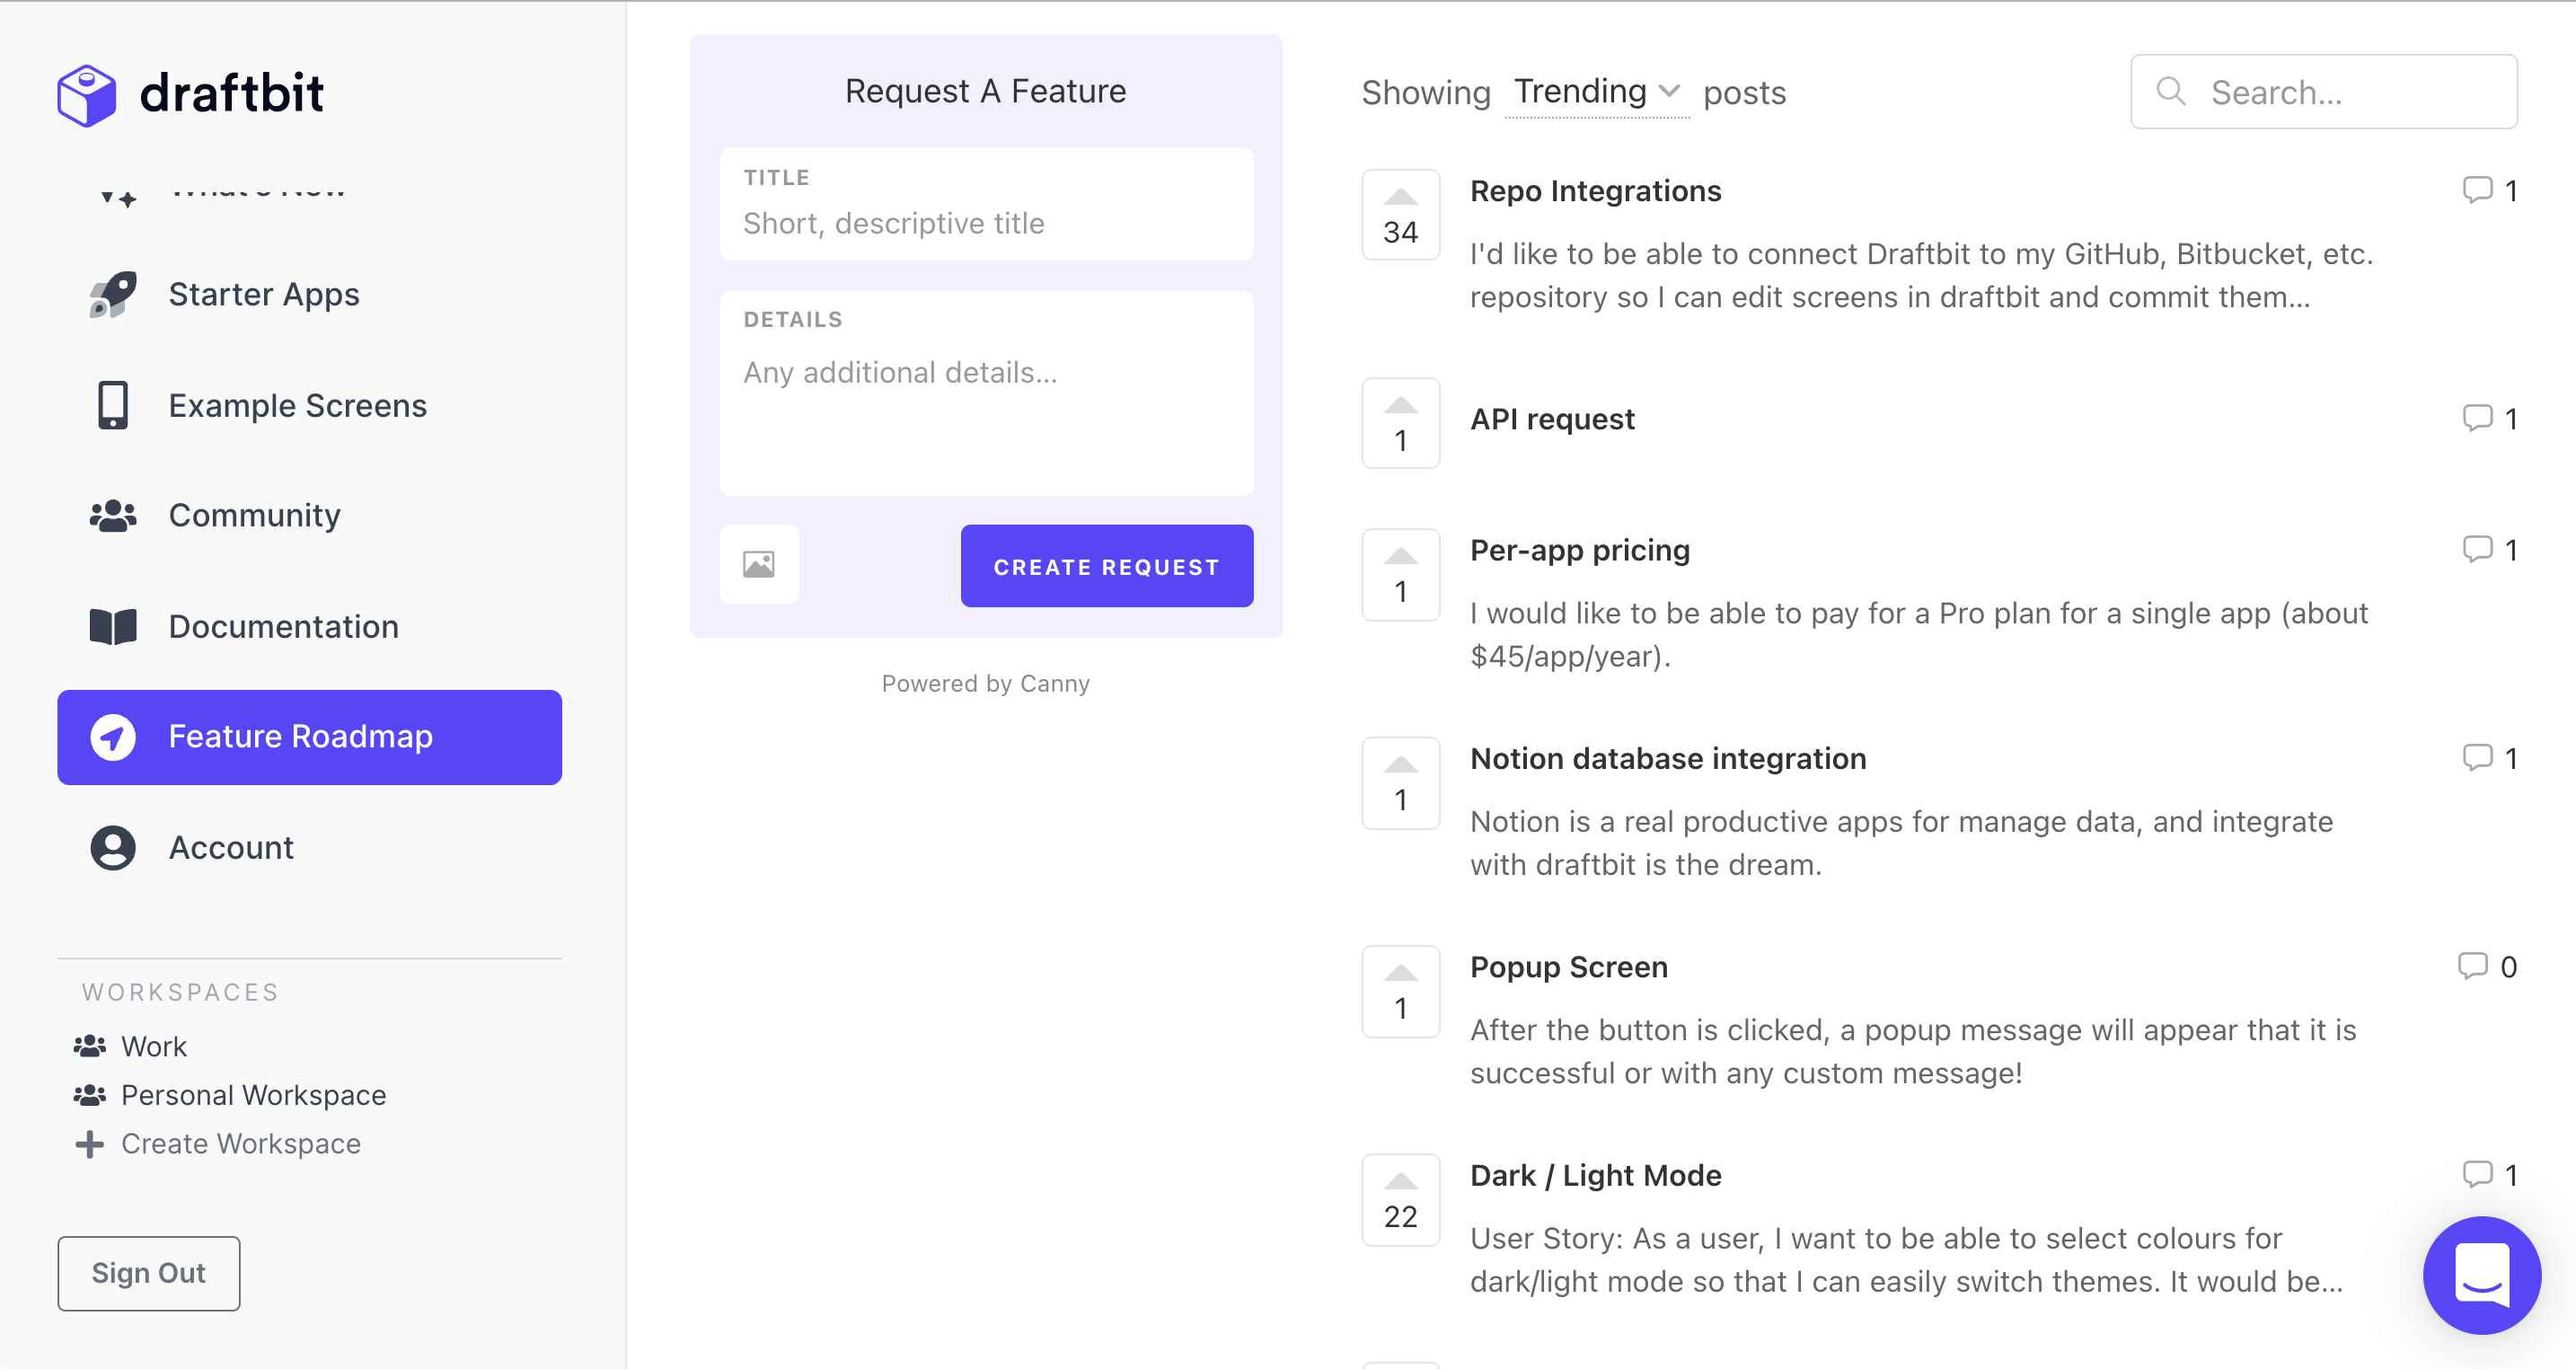Open Documentation in the sidebar
Viewport: 2576px width, 1369px height.
tap(309, 627)
